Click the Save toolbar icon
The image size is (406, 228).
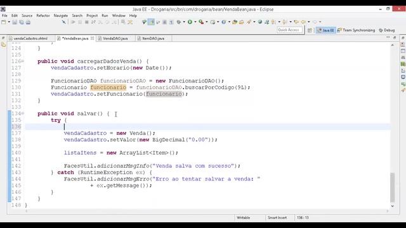coord(15,22)
